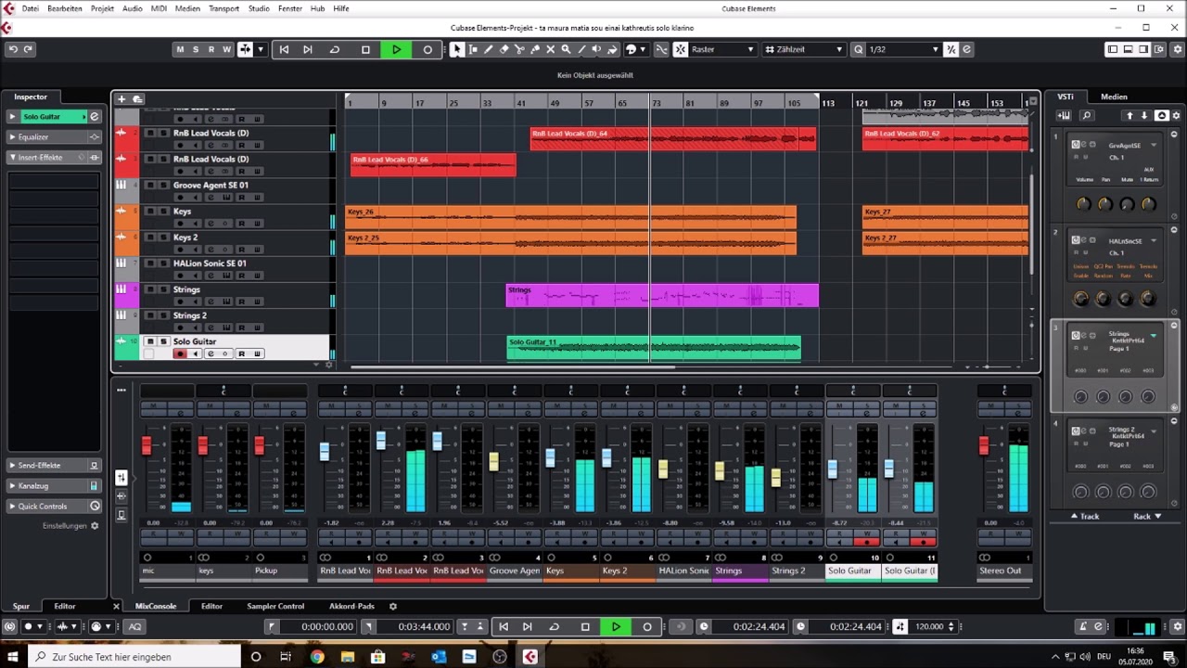
Task: Select the Solo Guitar_11 audio clip
Action: pyautogui.click(x=654, y=347)
